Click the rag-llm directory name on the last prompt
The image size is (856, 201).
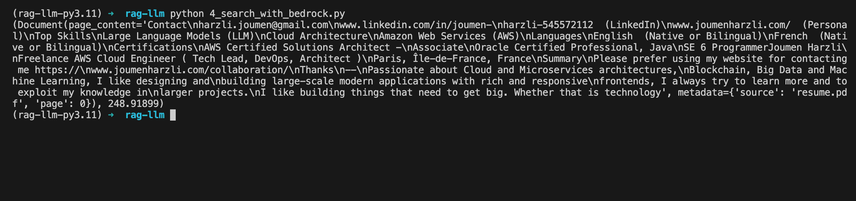tap(145, 115)
